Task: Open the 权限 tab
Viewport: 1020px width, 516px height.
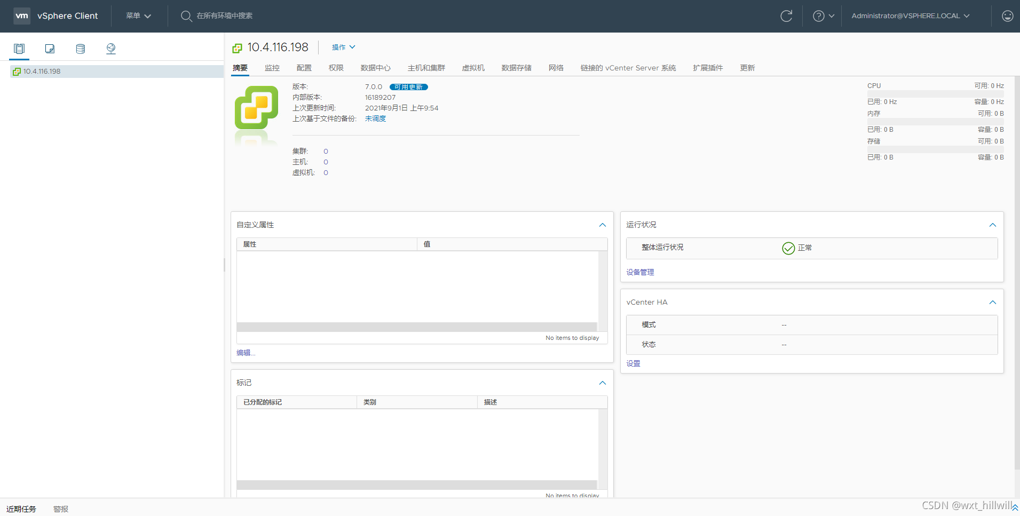Action: tap(336, 68)
